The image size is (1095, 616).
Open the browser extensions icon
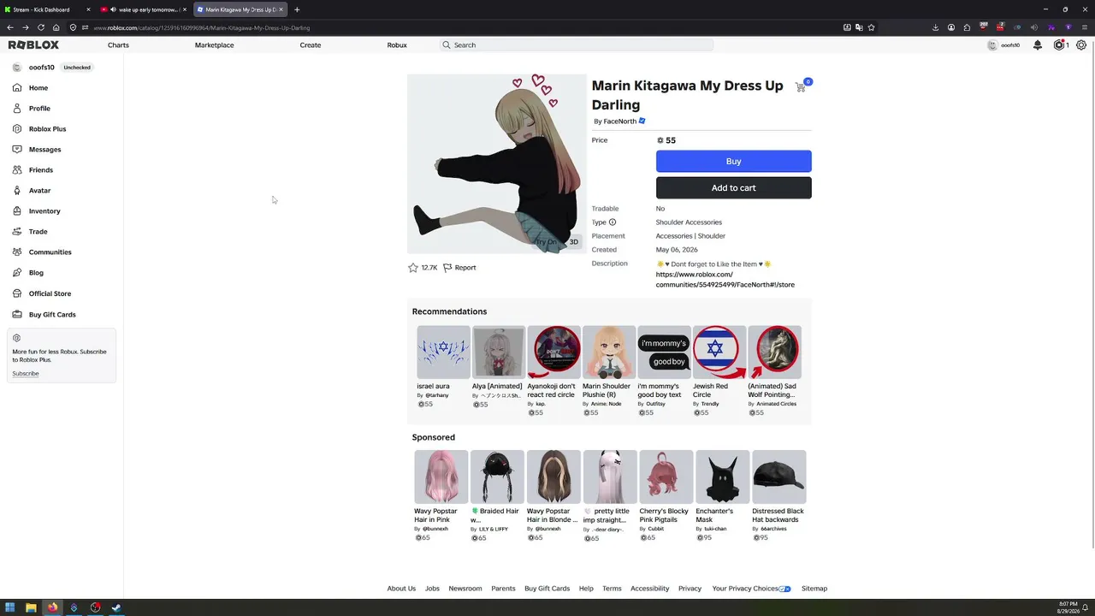967,27
